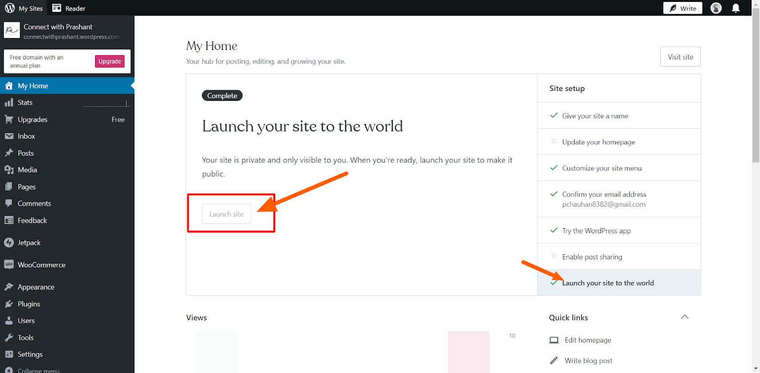Click the Media icon in sidebar

point(9,170)
